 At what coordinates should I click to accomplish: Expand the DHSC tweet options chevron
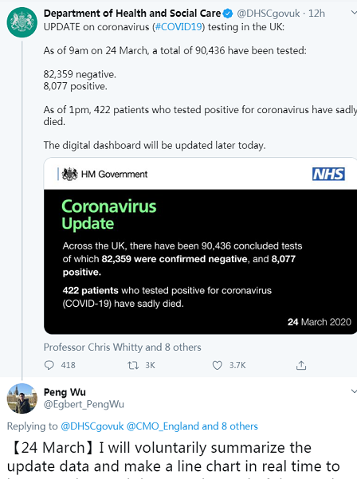pyautogui.click(x=354, y=13)
